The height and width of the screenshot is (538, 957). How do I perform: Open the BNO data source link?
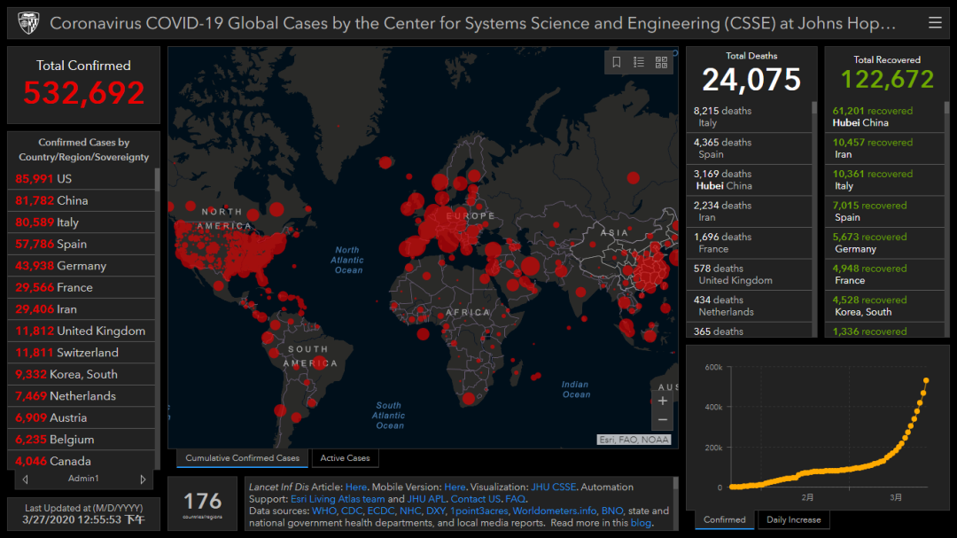(612, 511)
